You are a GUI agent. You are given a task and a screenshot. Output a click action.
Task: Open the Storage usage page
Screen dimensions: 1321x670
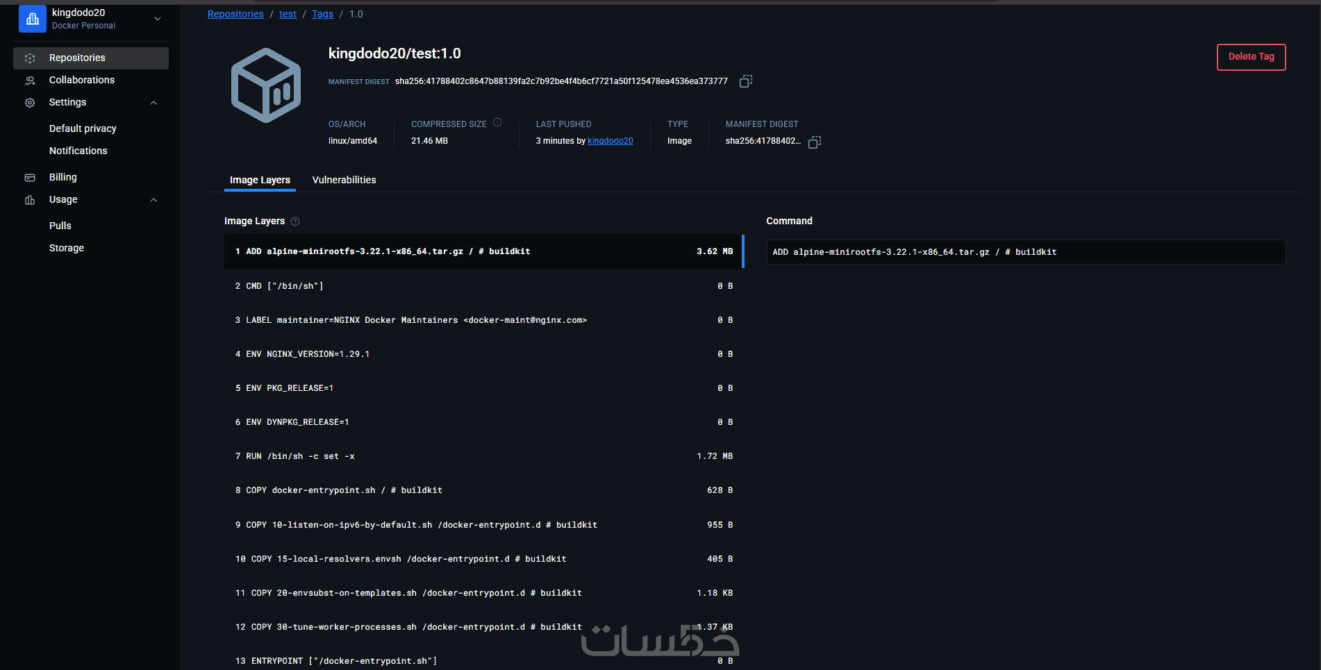(x=67, y=248)
